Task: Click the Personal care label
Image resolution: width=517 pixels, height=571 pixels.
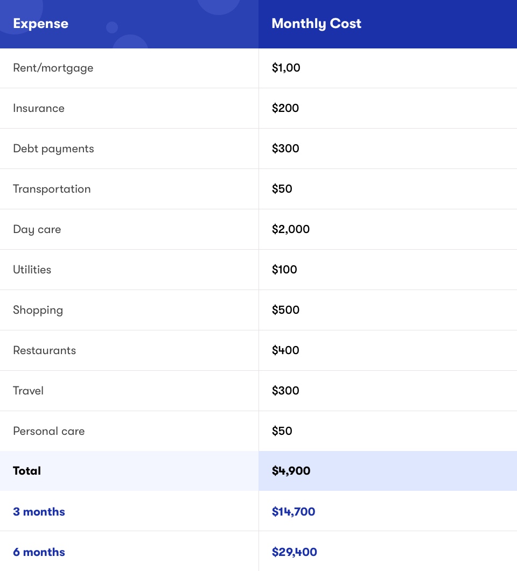Action: point(49,431)
